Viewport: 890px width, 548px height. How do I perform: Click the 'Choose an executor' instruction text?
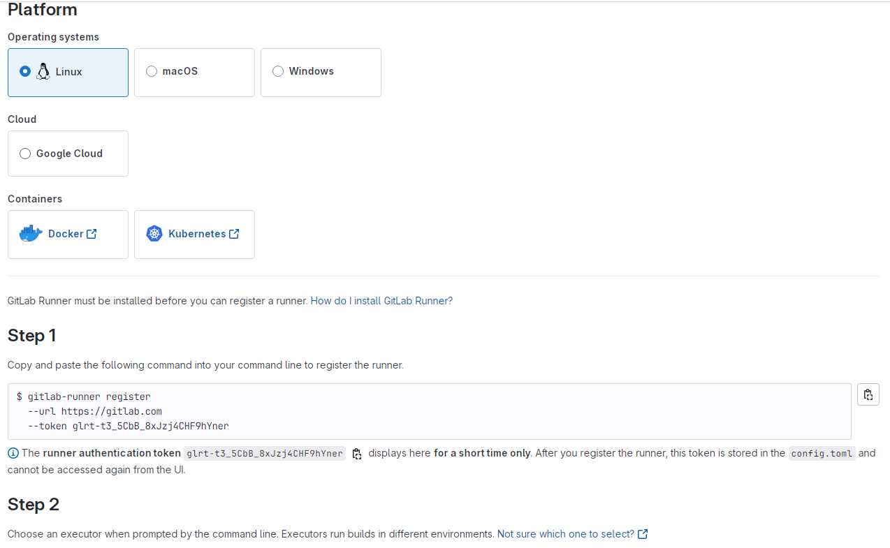pyautogui.click(x=251, y=534)
